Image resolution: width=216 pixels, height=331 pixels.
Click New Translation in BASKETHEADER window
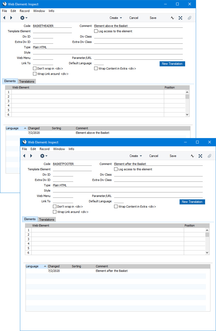click(172, 64)
